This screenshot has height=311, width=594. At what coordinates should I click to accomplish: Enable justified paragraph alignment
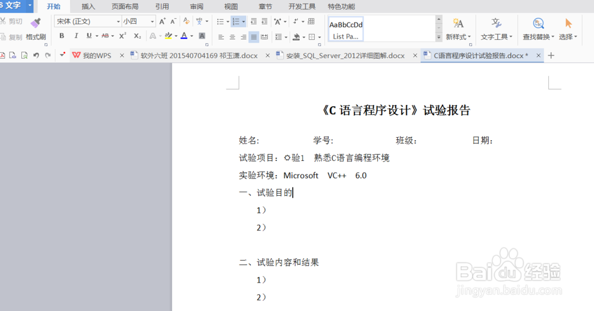[254, 37]
